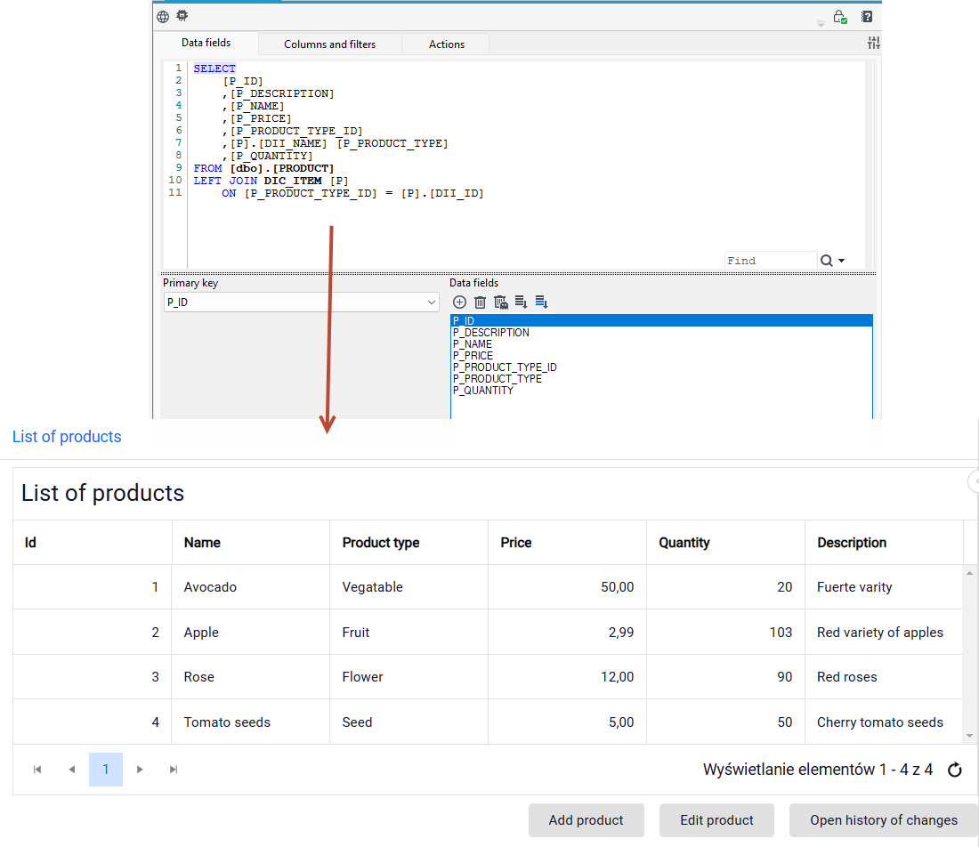Click the product grid vertical scrollbar
Image resolution: width=979 pixels, height=847 pixels.
coord(969,654)
